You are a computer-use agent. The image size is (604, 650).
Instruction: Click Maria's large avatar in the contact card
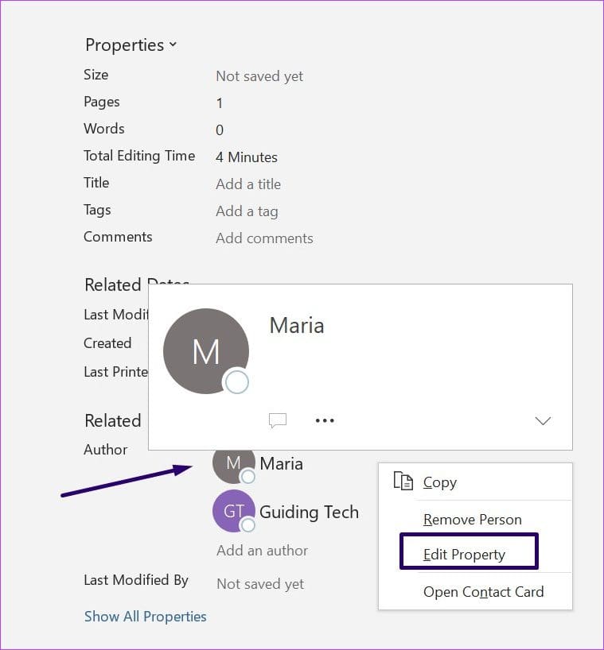pyautogui.click(x=206, y=350)
